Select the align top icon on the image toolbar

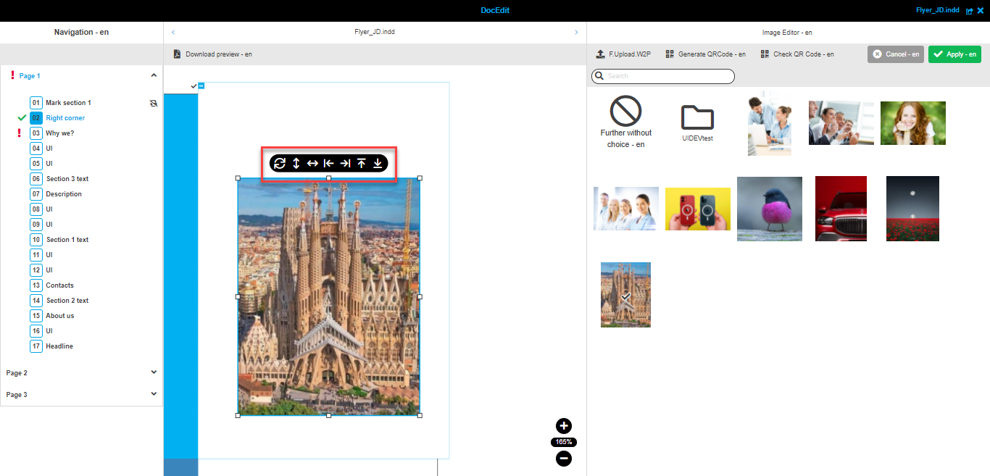[361, 164]
